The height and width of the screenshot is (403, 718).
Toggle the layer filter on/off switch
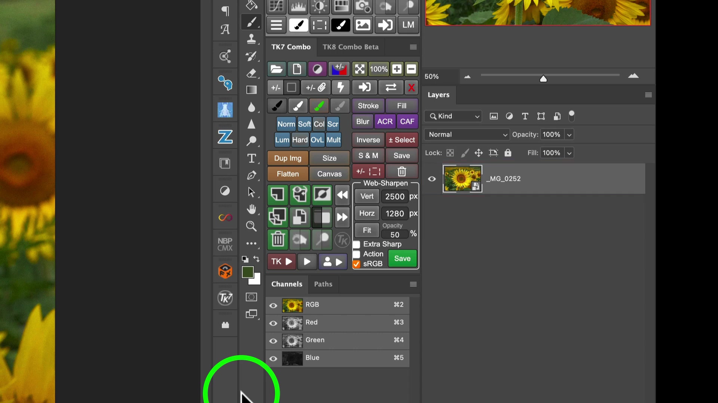point(571,116)
